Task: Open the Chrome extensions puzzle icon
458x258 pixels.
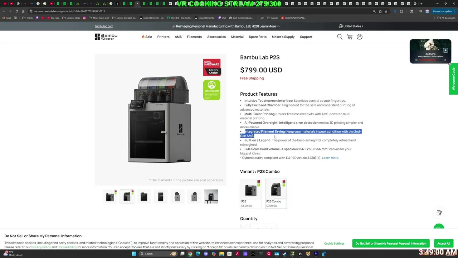Action: [x=401, y=11]
